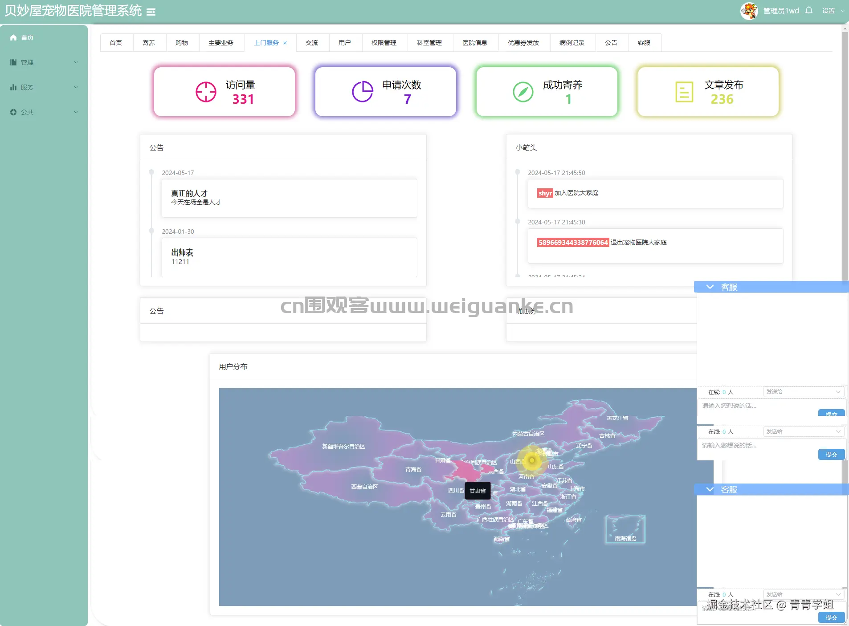Open the 优惠券发放 tab
849x626 pixels.
point(523,43)
